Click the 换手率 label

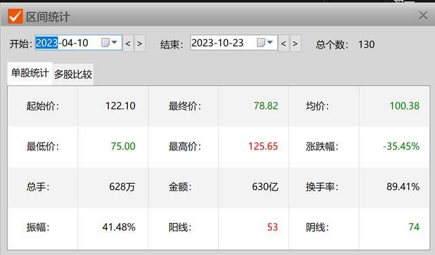[322, 187]
